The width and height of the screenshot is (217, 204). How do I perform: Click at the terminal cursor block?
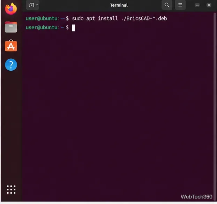pyautogui.click(x=73, y=28)
